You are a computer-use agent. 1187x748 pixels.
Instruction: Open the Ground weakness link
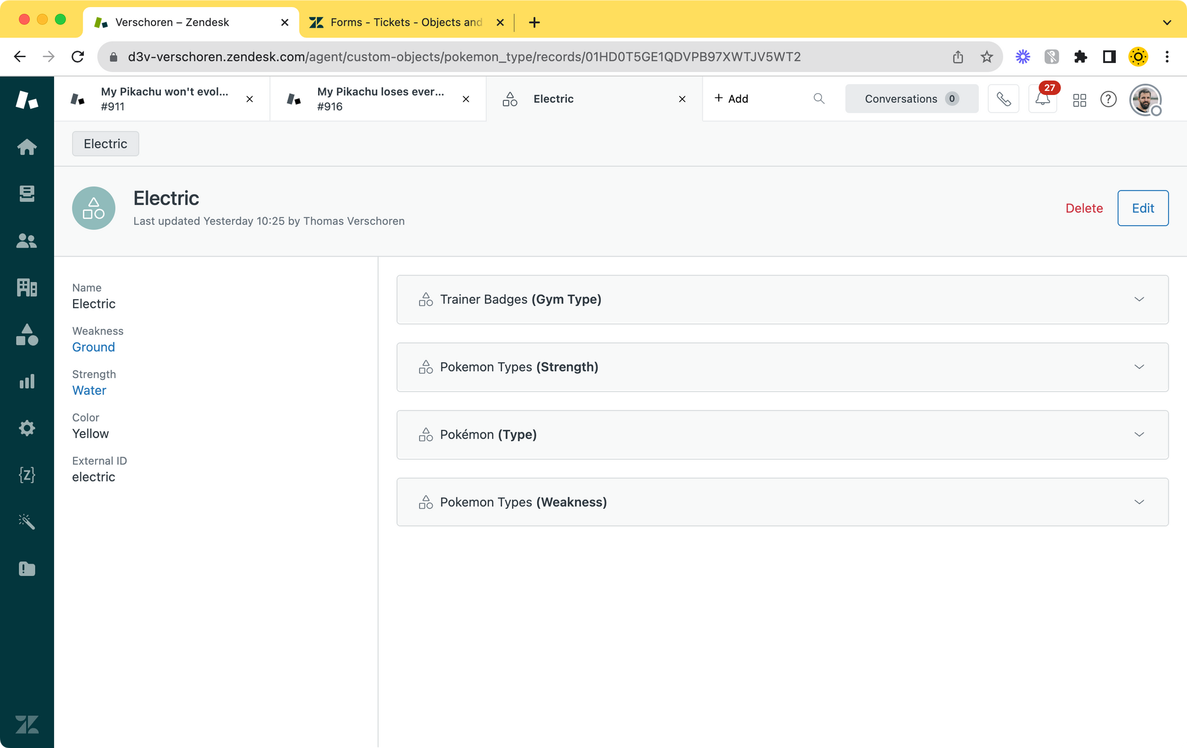coord(94,347)
